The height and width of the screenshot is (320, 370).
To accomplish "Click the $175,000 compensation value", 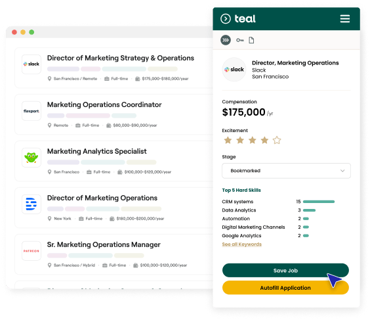I will point(244,112).
